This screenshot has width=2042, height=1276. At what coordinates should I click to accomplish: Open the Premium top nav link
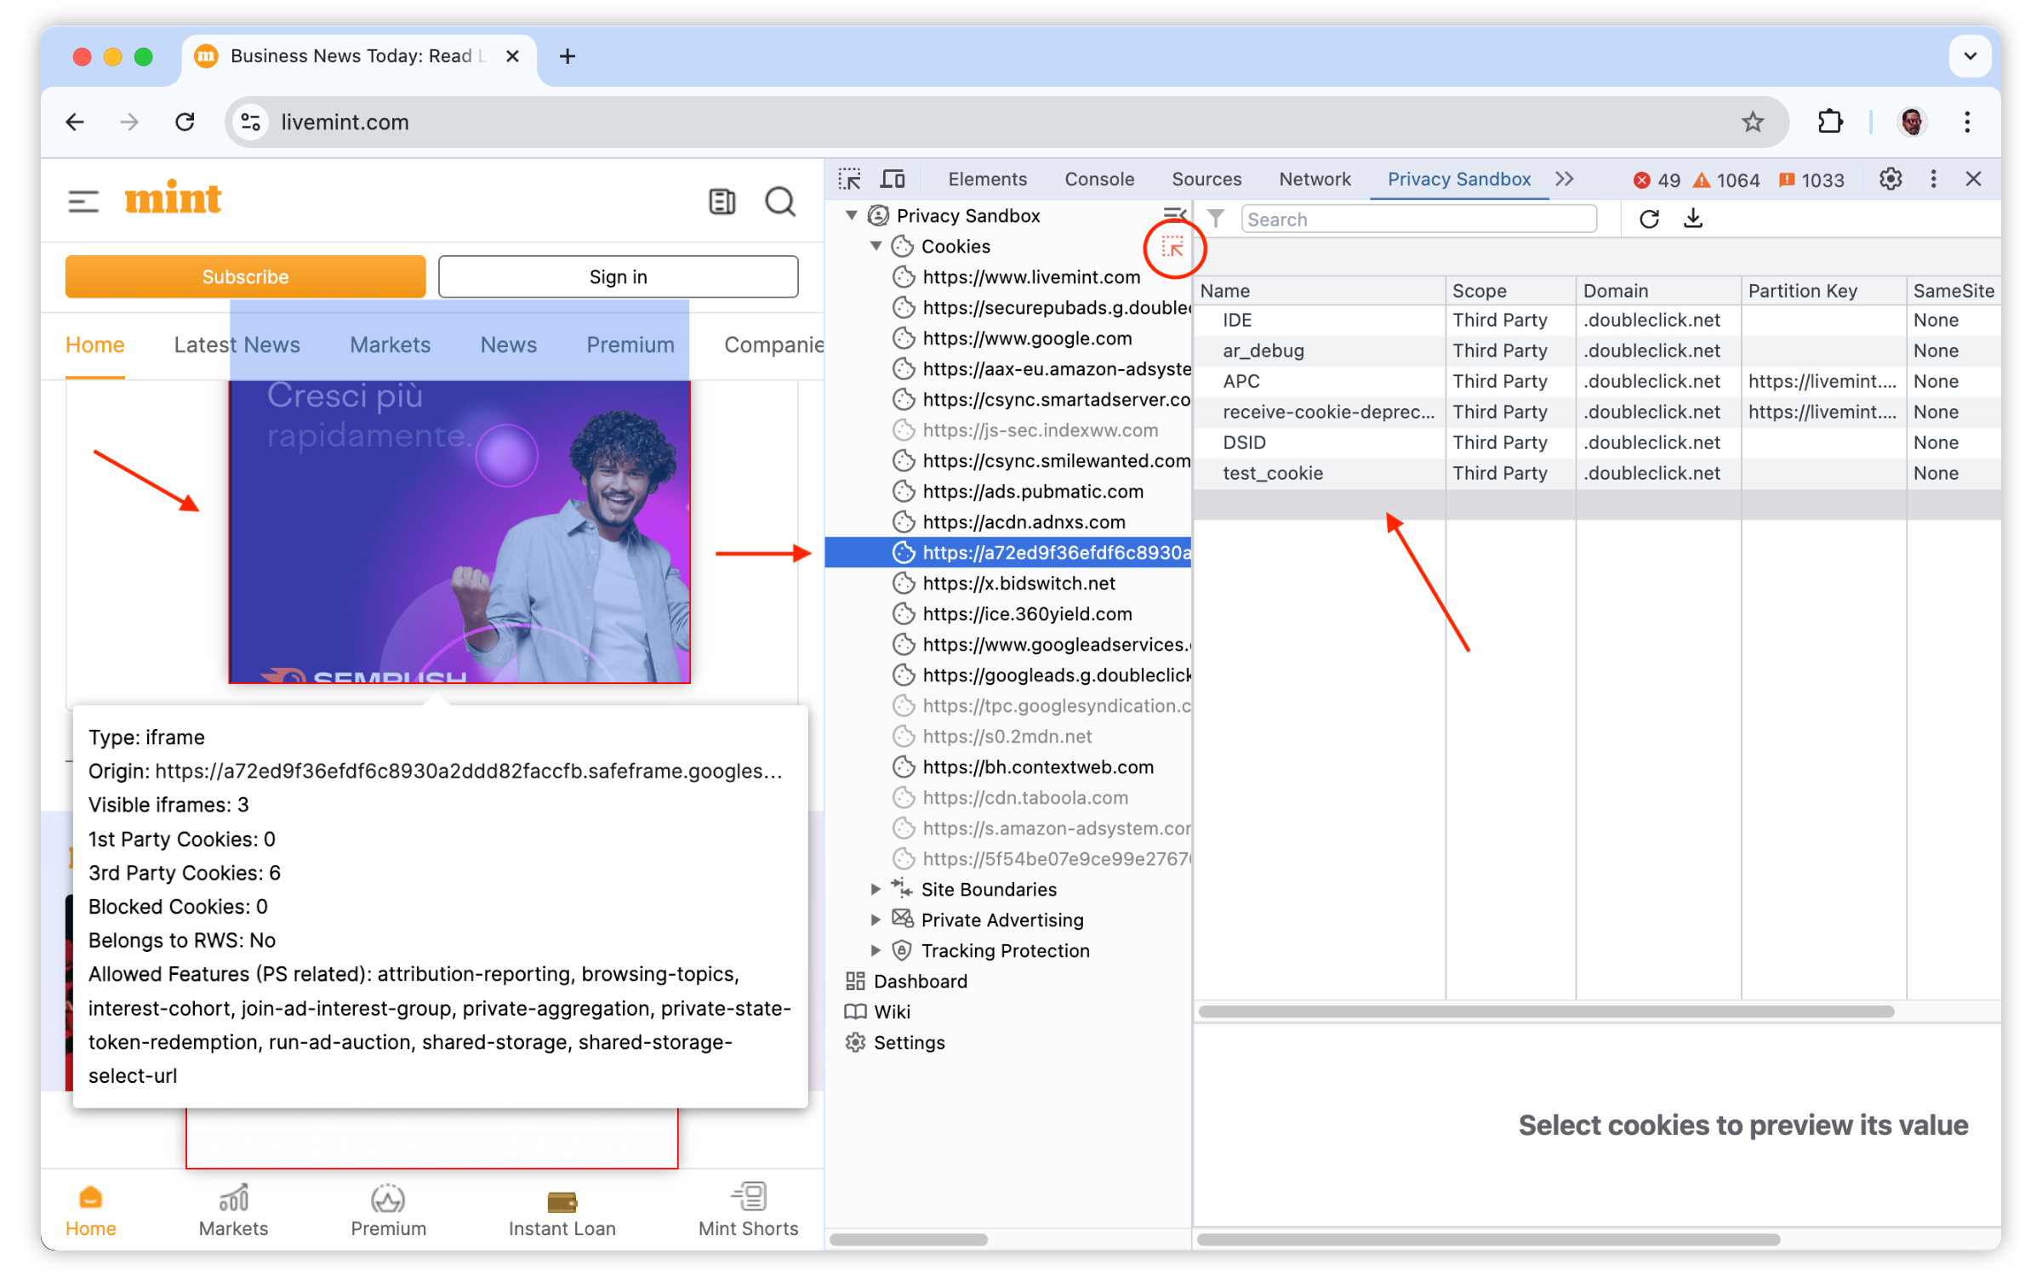pyautogui.click(x=630, y=345)
